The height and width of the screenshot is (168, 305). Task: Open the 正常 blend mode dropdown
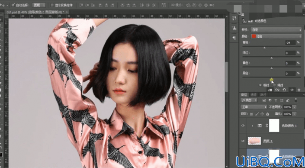coord(254,107)
